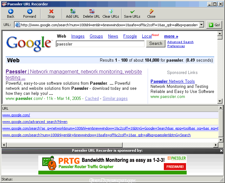225x183 pixels.
Task: Open sponsored Paessler Network Tools link
Action: coord(173,81)
